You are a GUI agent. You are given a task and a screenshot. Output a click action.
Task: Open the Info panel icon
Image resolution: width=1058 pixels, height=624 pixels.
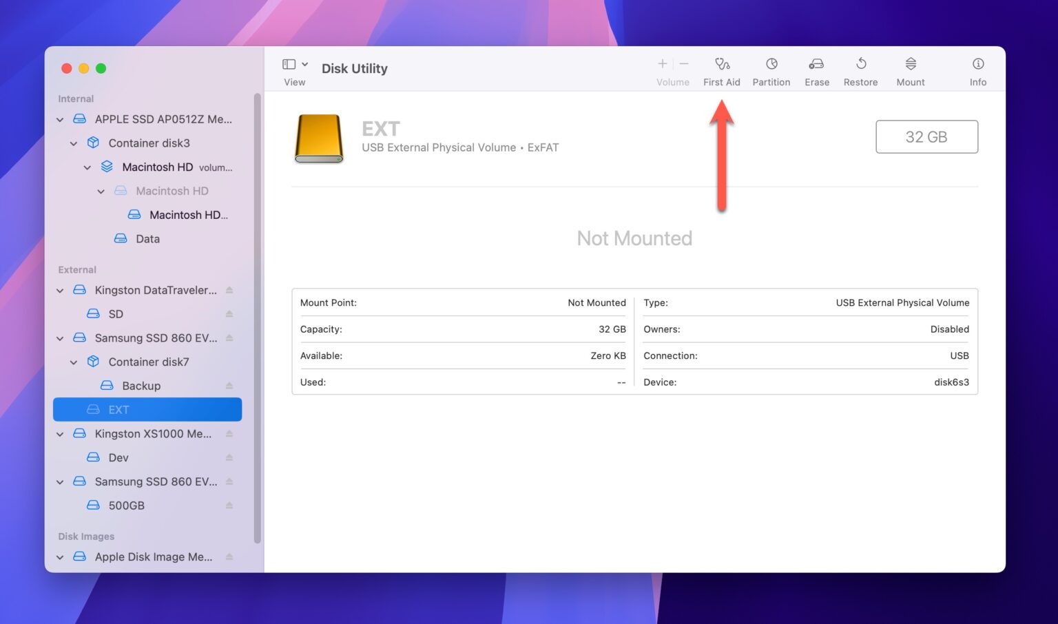click(x=977, y=69)
